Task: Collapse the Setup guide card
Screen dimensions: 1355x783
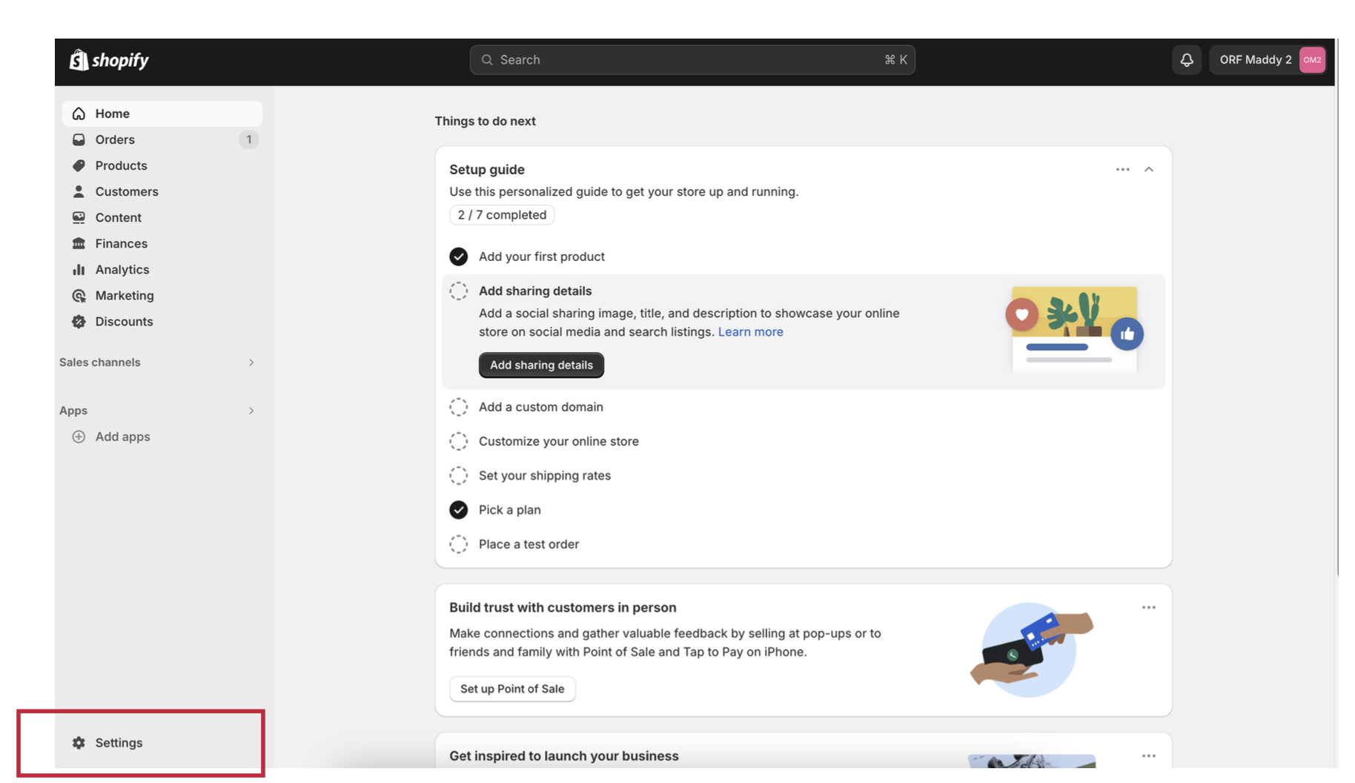Action: [x=1148, y=170]
